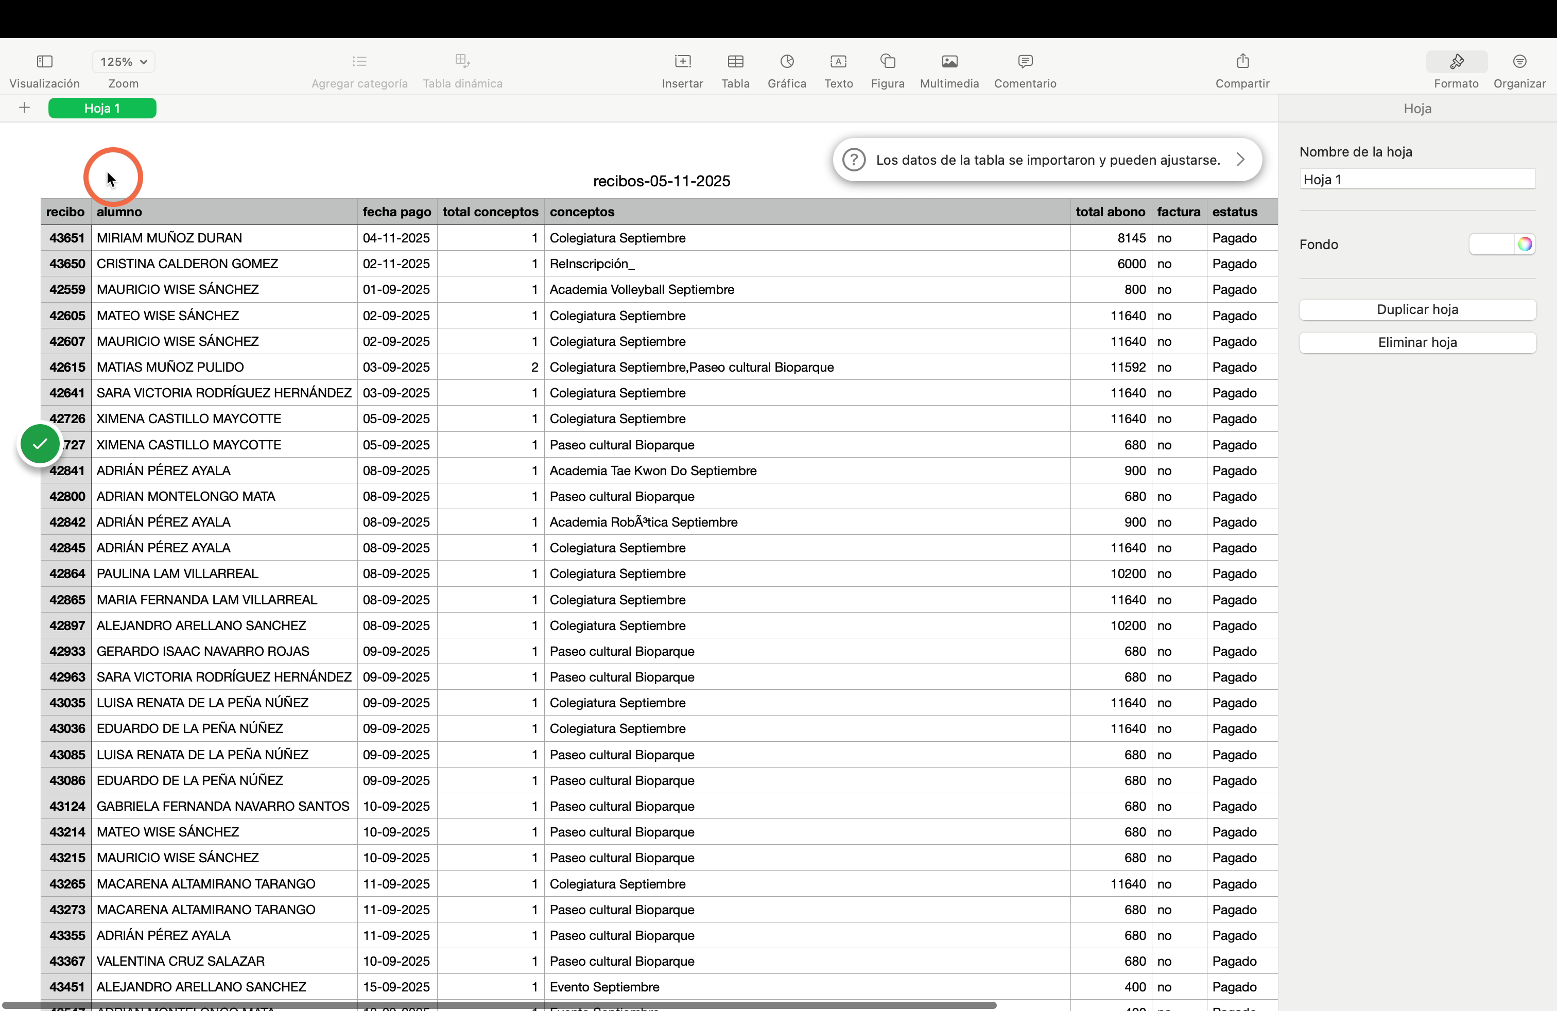Open the 125% Zoom dropdown

pos(124,61)
